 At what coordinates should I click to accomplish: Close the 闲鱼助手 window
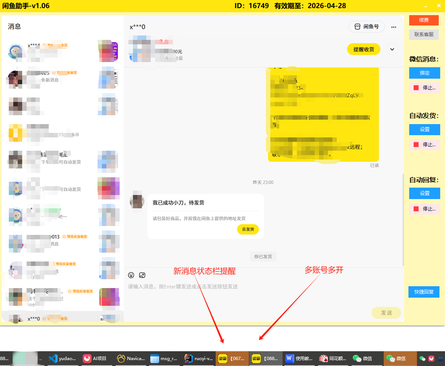pyautogui.click(x=439, y=6)
